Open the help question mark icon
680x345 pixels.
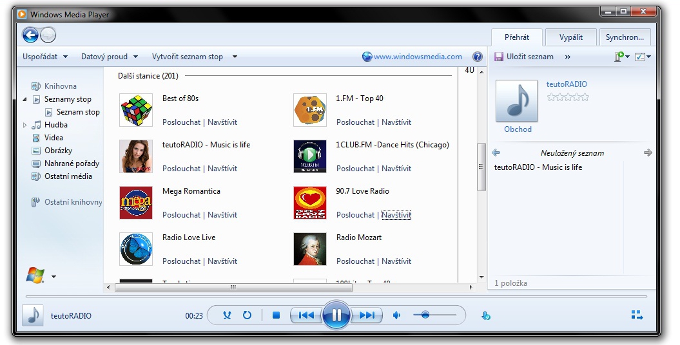[478, 57]
